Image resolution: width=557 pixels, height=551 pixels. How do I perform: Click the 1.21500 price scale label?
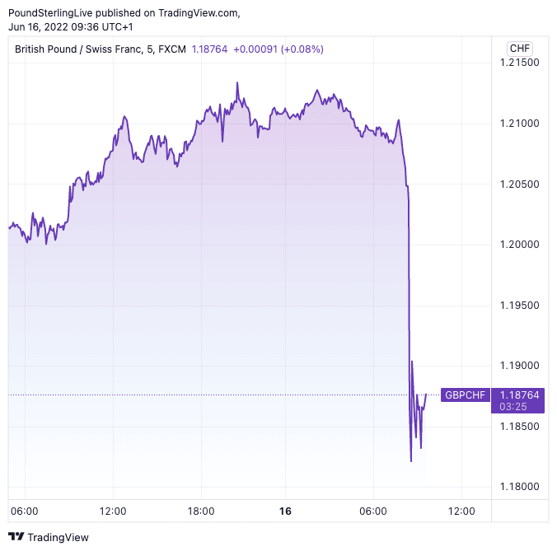(520, 63)
